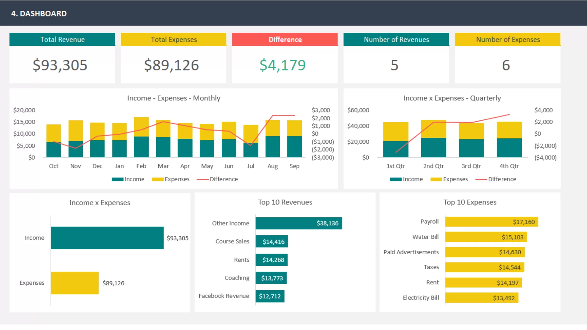Image resolution: width=587 pixels, height=330 pixels.
Task: Select the Electricity Bill $13,492 bar
Action: click(x=482, y=298)
